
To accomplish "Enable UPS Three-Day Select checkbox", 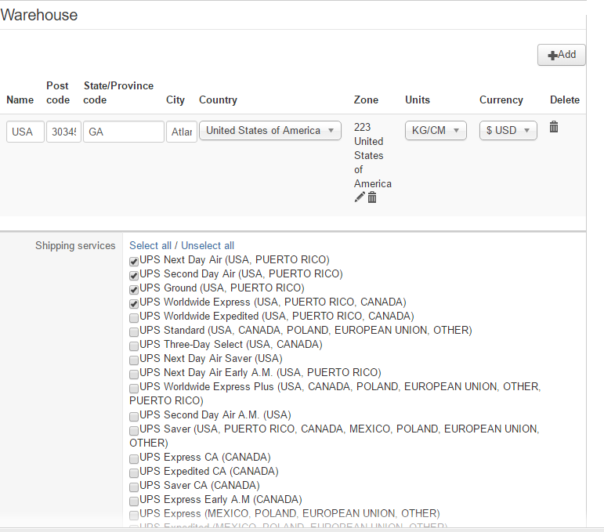I will [134, 346].
